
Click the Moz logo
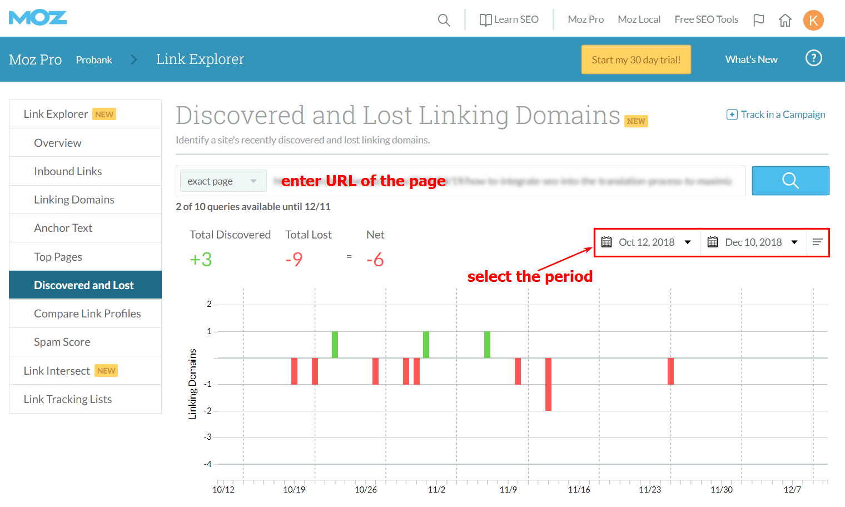(x=37, y=17)
